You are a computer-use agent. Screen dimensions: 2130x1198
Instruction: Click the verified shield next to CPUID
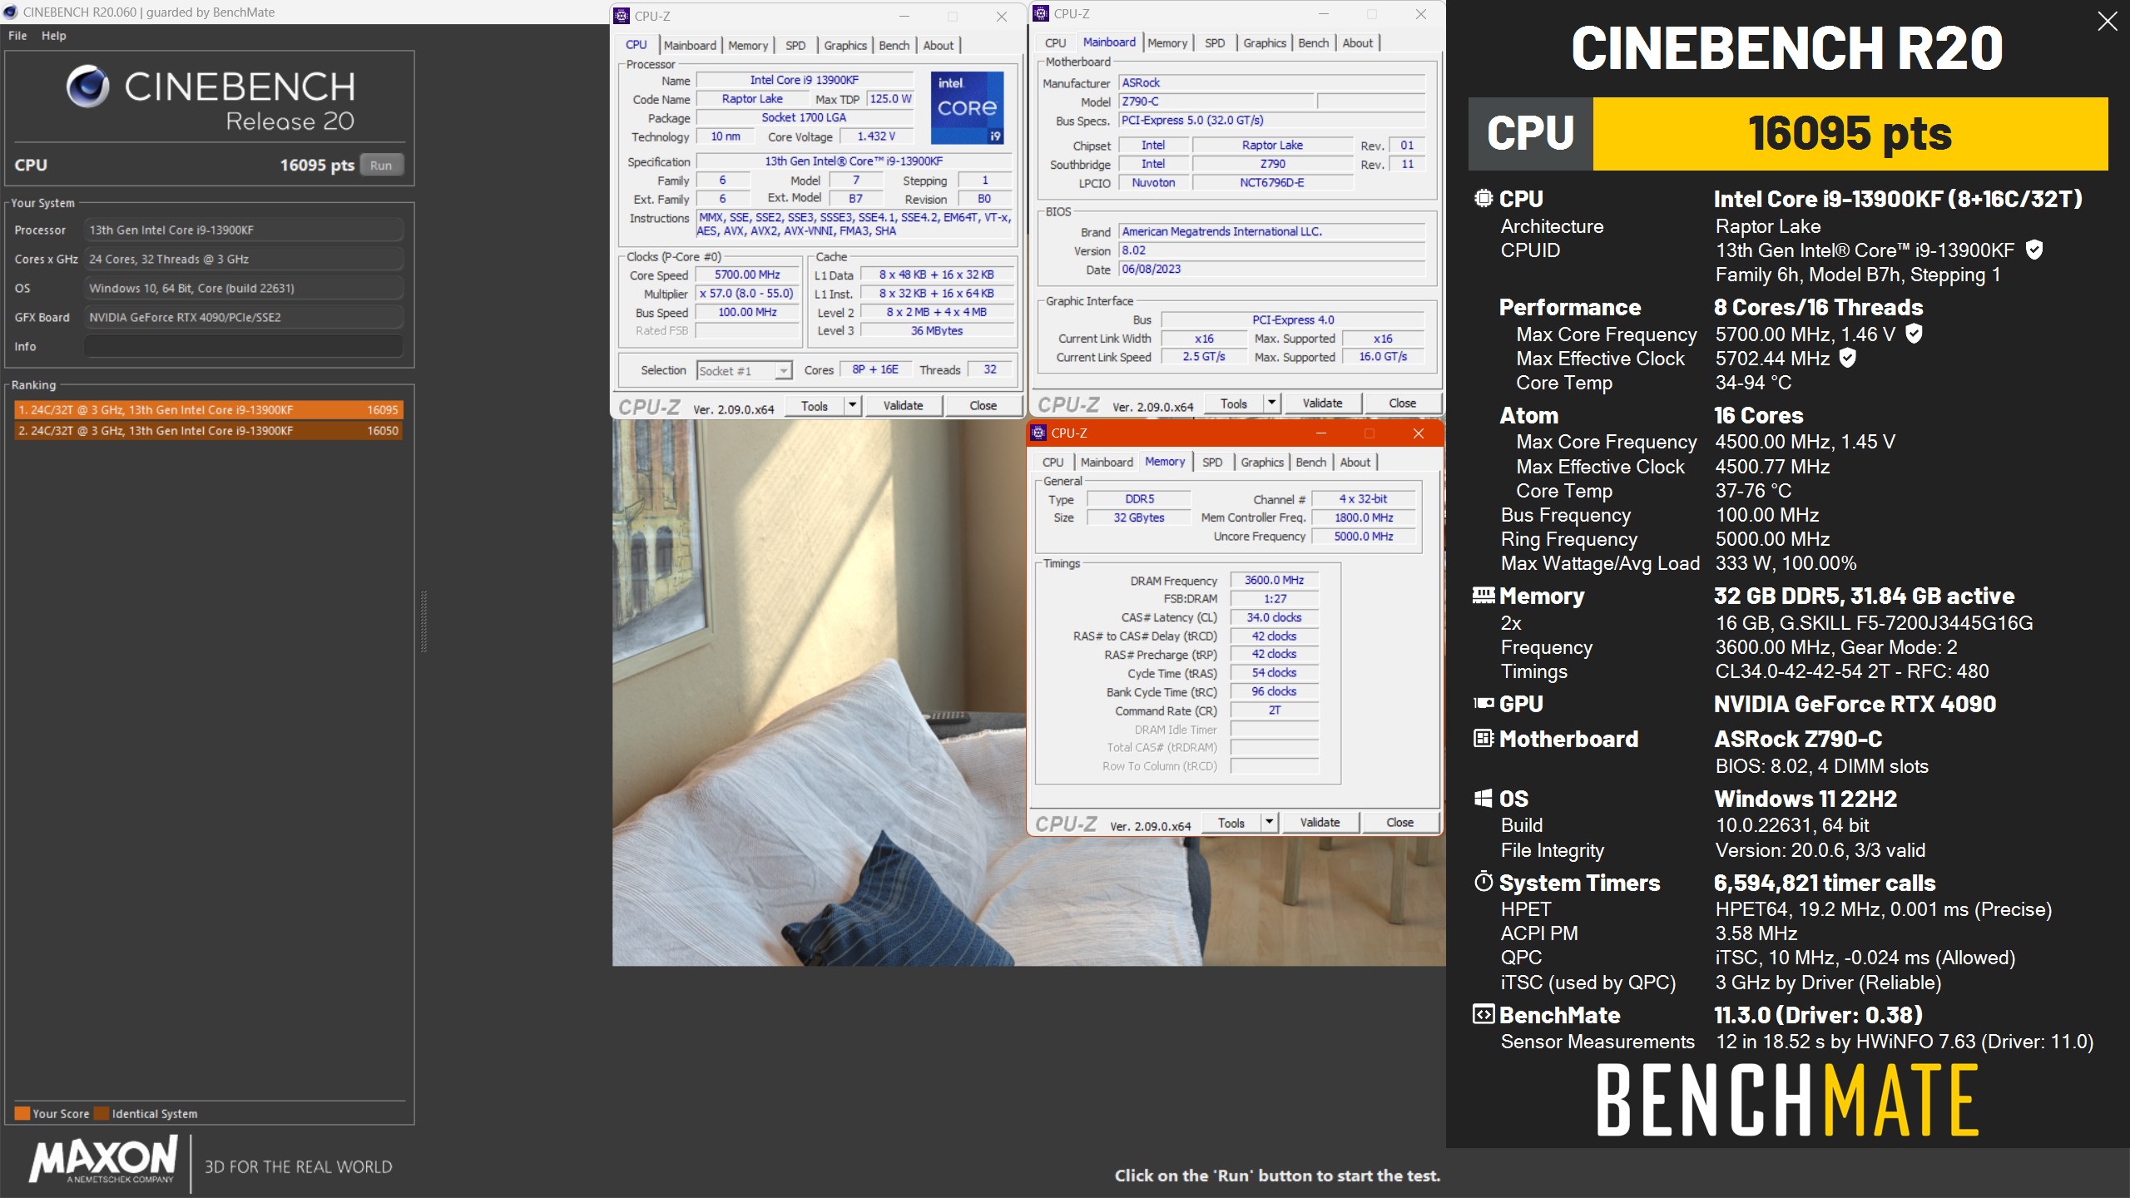[x=2034, y=250]
